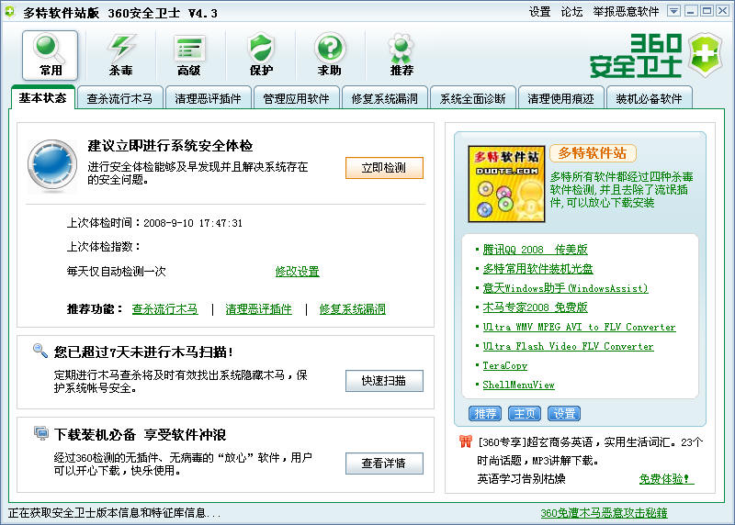The image size is (735, 525).
Task: Open the 杀毒 lightning bolt icon
Action: coord(121,54)
